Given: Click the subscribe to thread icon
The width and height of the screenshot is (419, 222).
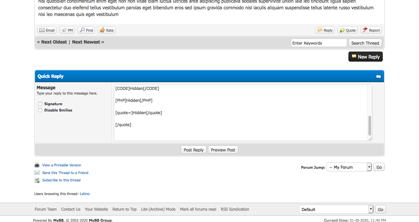Looking at the screenshot, I should click(37, 180).
